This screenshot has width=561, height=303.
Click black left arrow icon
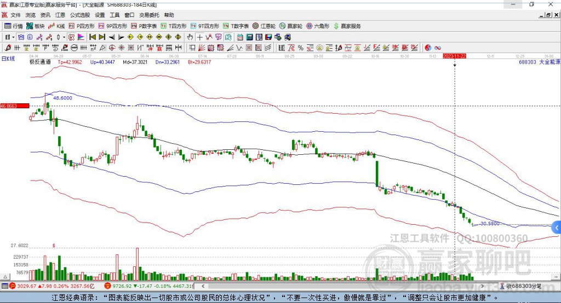[112, 37]
